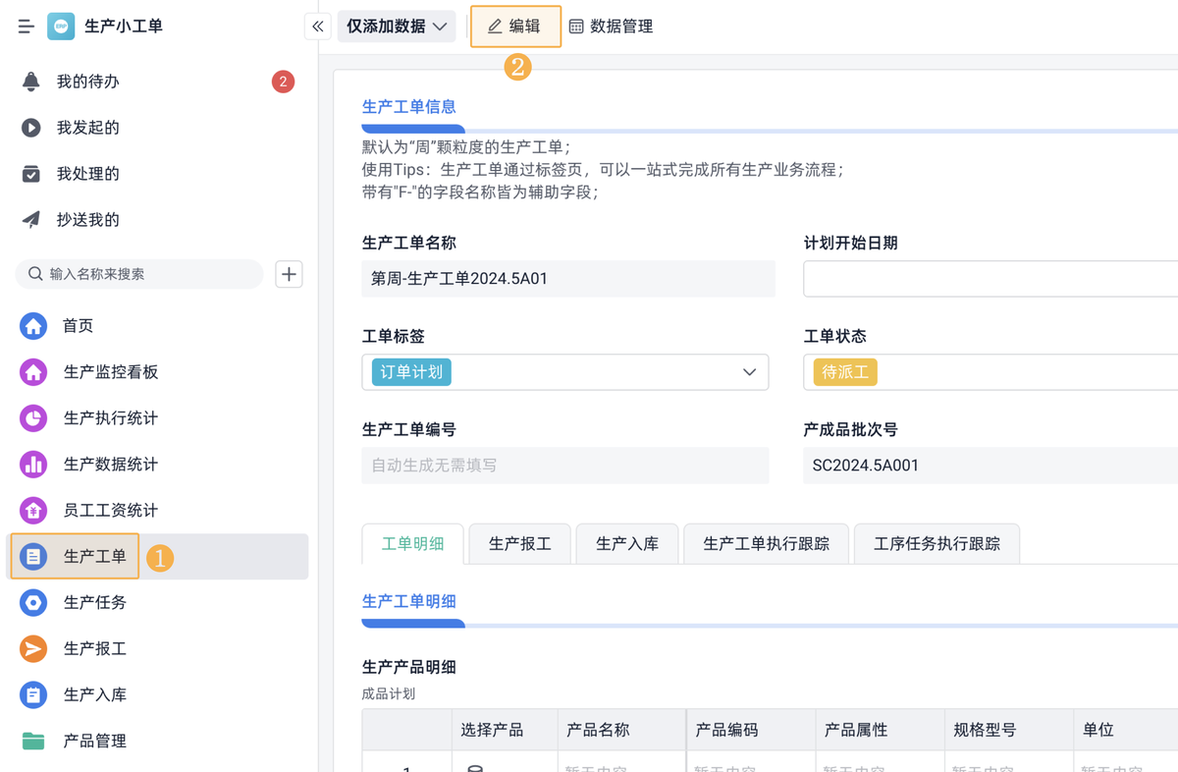The width and height of the screenshot is (1178, 772).
Task: Switch to the 生产入库 tab
Action: pyautogui.click(x=626, y=544)
